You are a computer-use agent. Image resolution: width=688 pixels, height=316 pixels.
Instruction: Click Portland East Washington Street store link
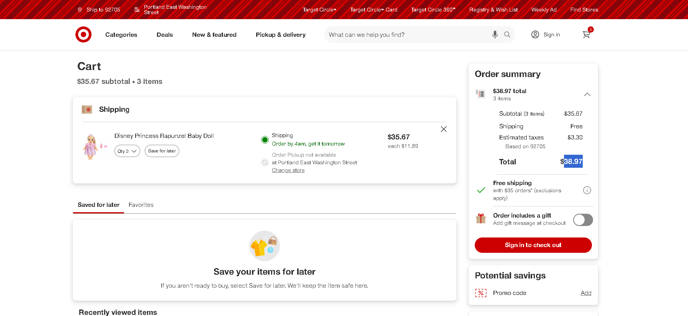(x=175, y=10)
